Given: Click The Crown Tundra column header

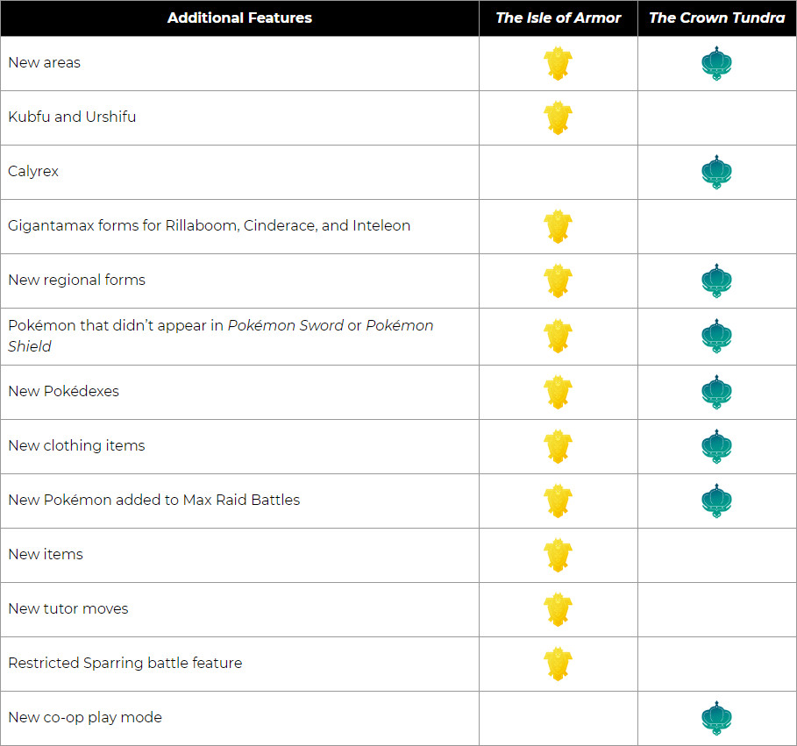Looking at the screenshot, I should click(x=716, y=18).
